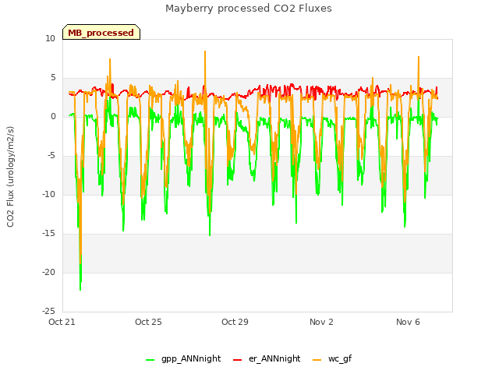Viewport: 499px width, 374px height.
Task: Click the y-axis tick label -20
Action: (x=48, y=272)
